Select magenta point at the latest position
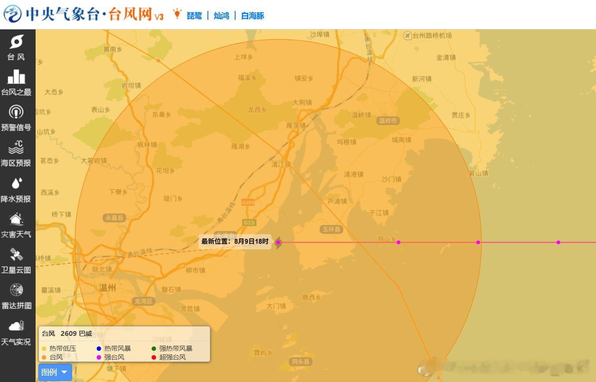596x382 pixels. (278, 242)
